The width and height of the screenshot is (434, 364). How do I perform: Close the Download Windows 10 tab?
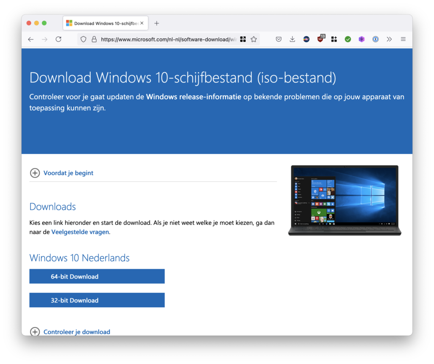[x=142, y=23]
